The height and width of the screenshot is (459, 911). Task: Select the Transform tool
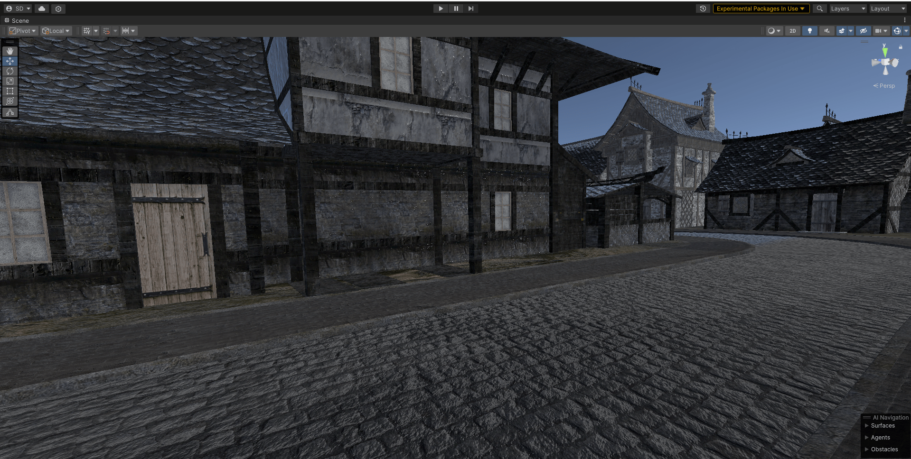tap(10, 101)
